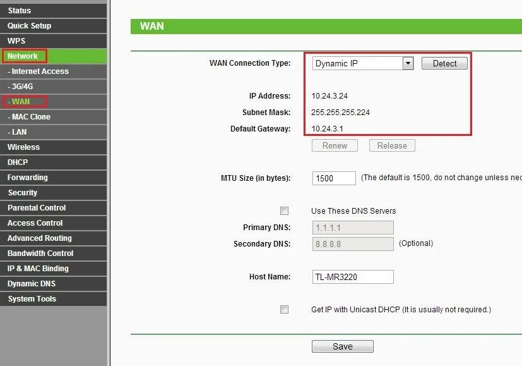The height and width of the screenshot is (366, 522).
Task: Click the MTU Size input field
Action: click(334, 178)
